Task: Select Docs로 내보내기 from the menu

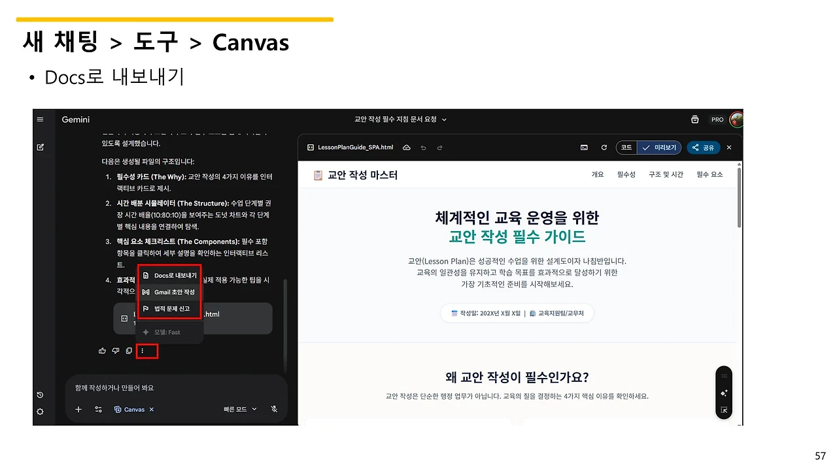Action: (169, 275)
